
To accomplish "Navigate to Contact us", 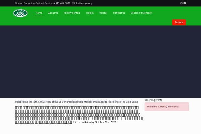I will point(119,13).
